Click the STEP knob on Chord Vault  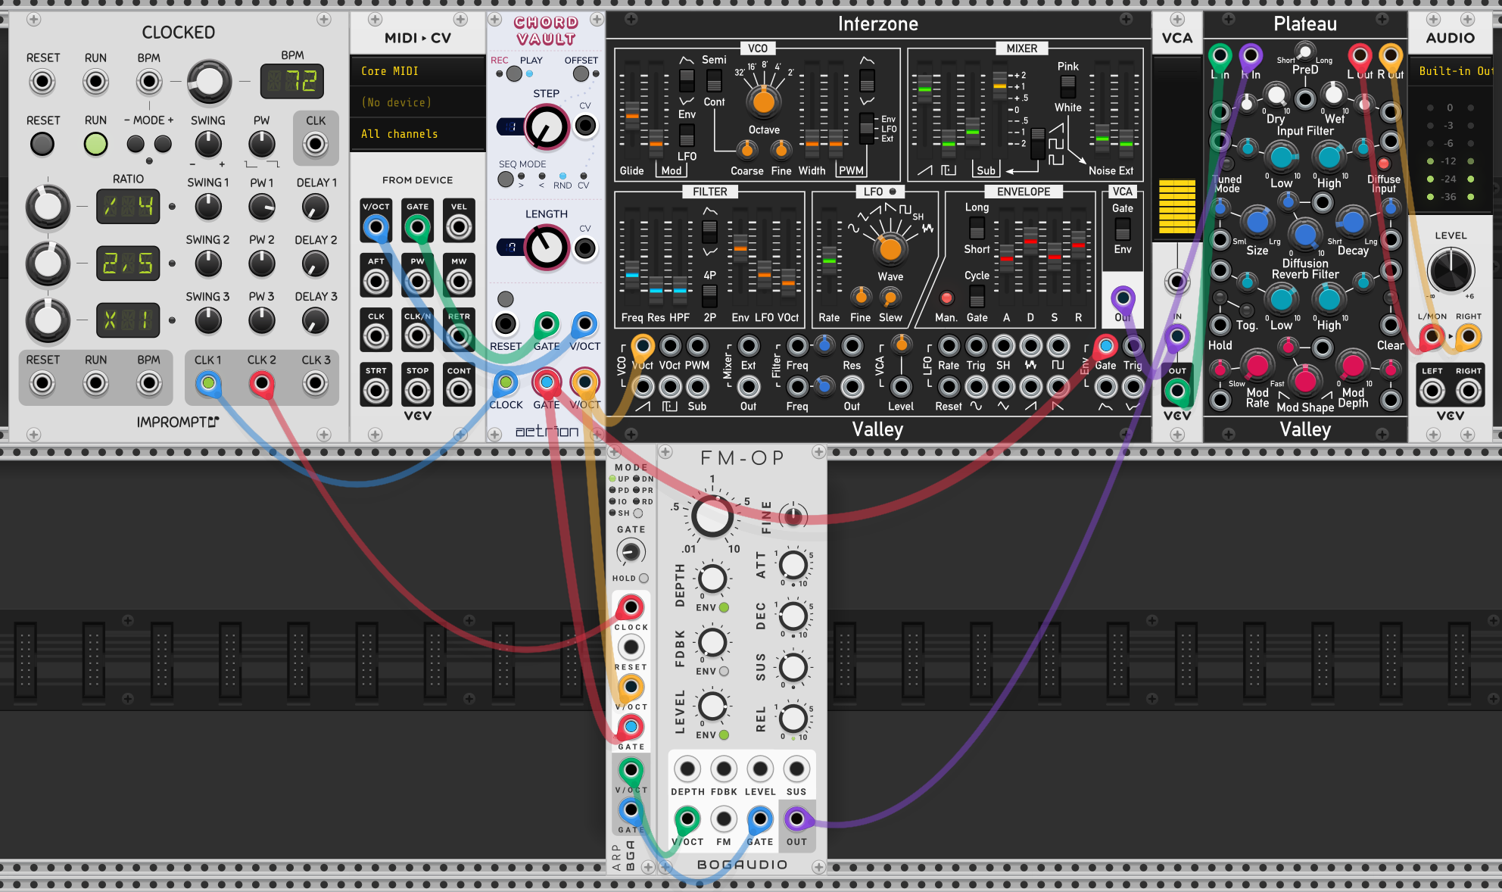click(547, 126)
